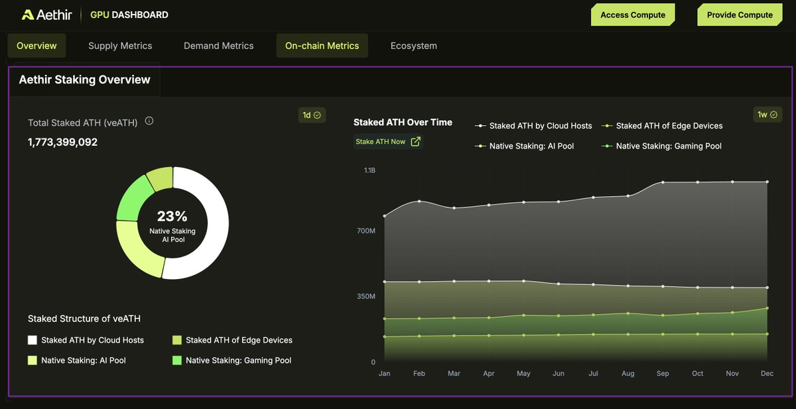Click the external link icon next to Stake ATH Now

[x=416, y=141]
